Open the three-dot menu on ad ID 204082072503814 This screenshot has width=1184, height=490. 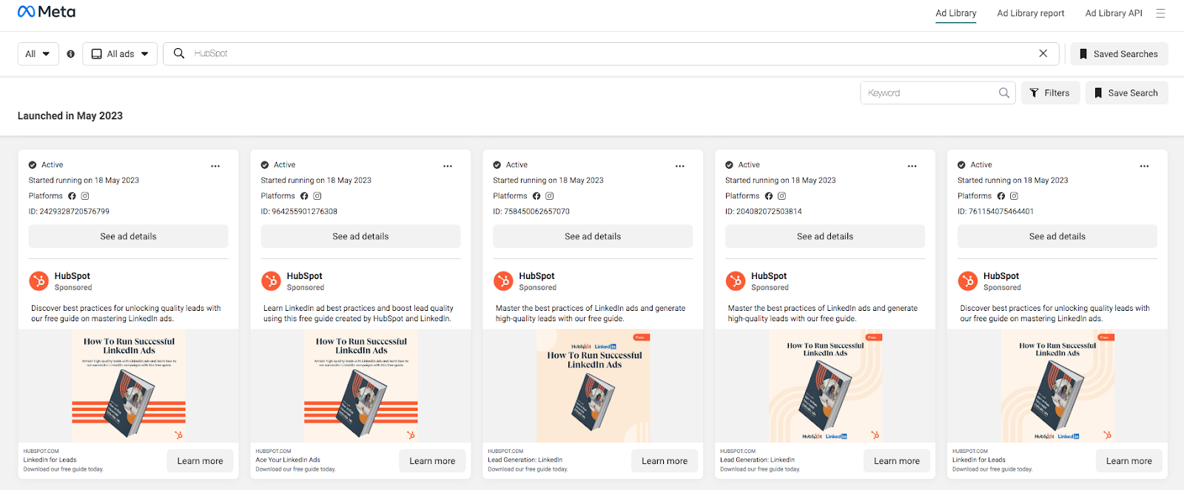coord(912,166)
